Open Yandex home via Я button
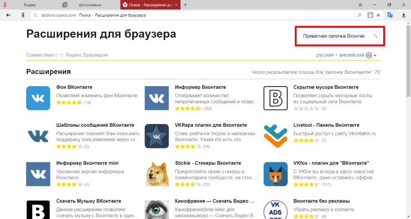 click(23, 15)
